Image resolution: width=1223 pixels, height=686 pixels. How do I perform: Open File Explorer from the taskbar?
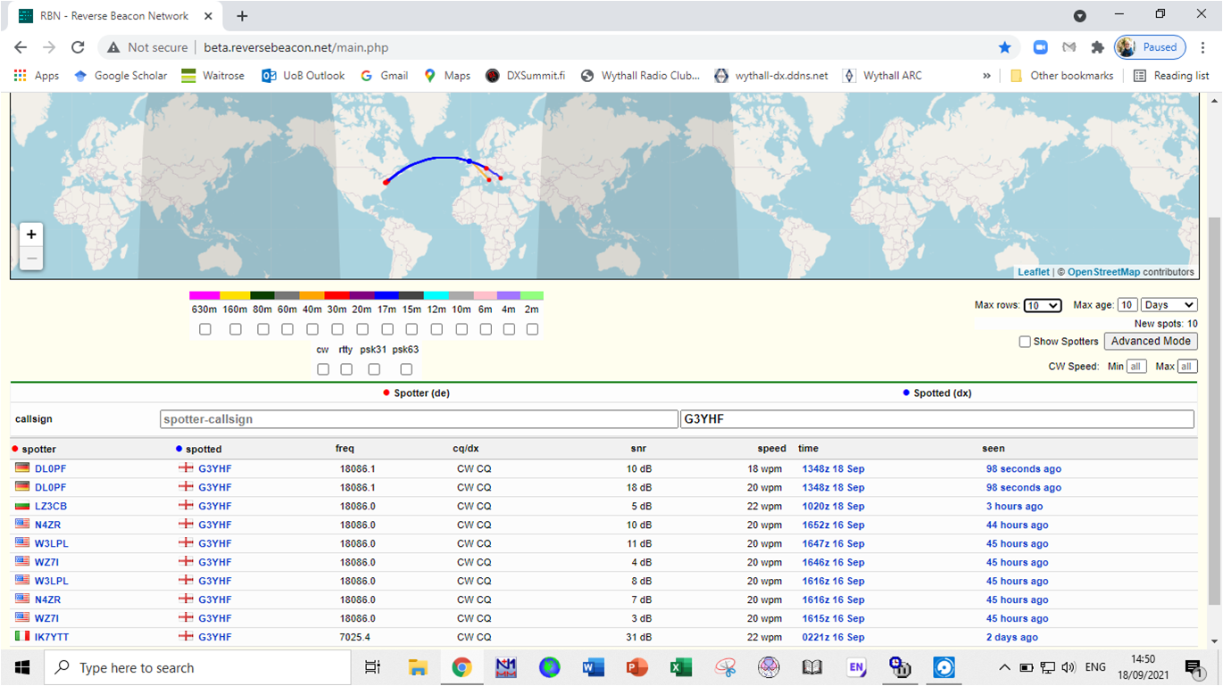(418, 667)
